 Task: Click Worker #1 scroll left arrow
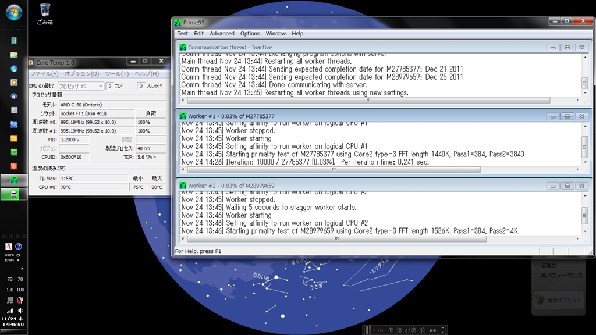coord(183,169)
